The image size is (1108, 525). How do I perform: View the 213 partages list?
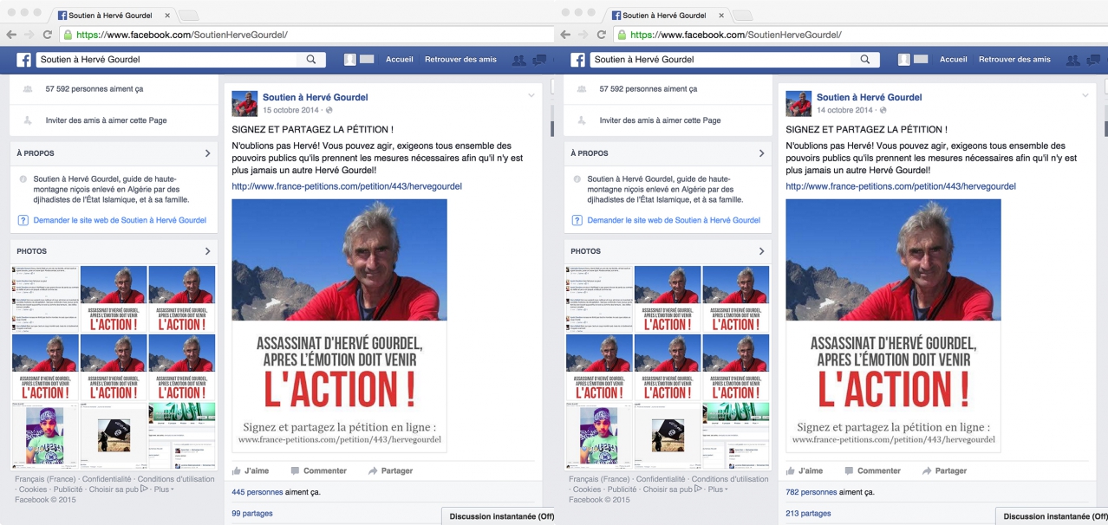(x=808, y=514)
